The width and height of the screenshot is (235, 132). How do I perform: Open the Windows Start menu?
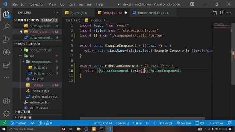pyautogui.click(x=3, y=129)
